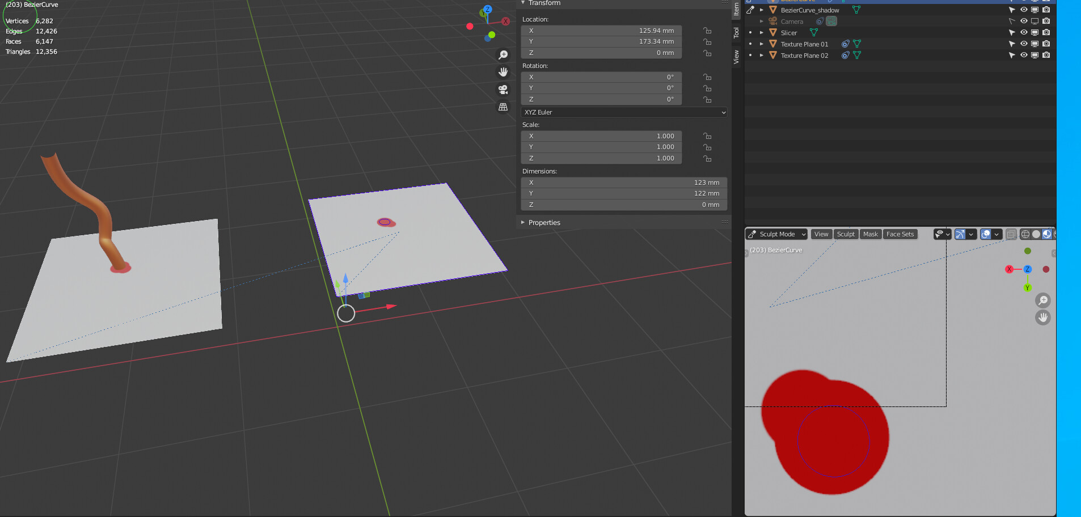The height and width of the screenshot is (517, 1081).
Task: Open the Sculpt menu
Action: click(x=846, y=234)
